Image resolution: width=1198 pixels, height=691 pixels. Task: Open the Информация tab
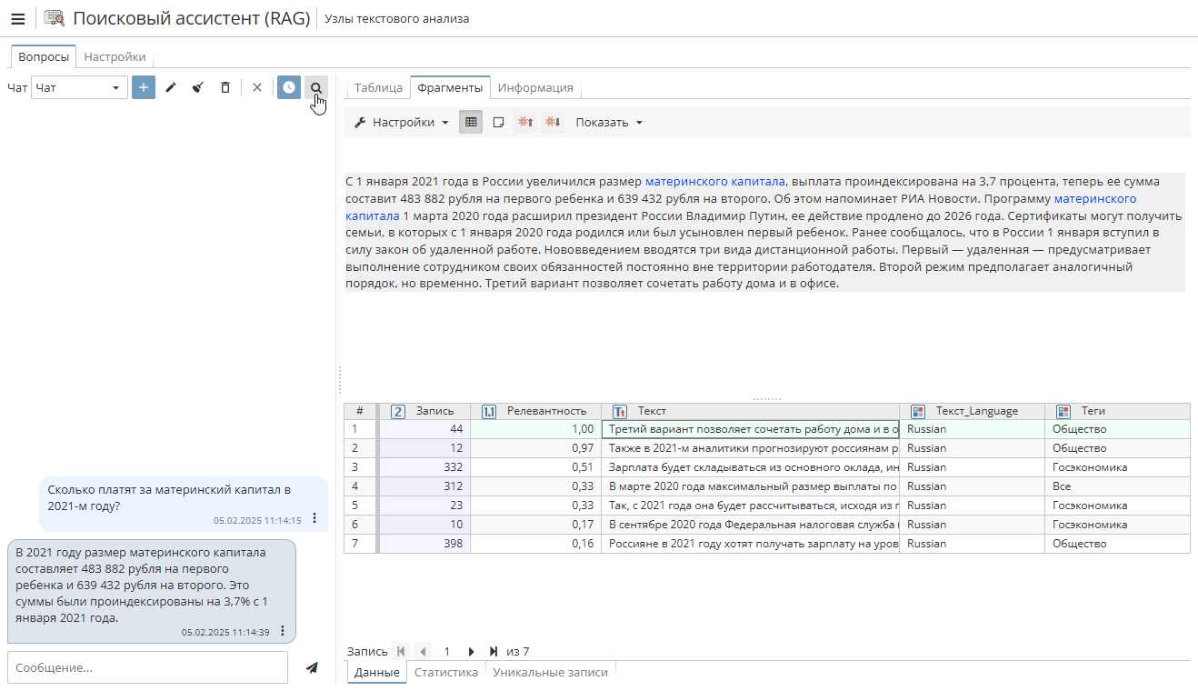[535, 87]
